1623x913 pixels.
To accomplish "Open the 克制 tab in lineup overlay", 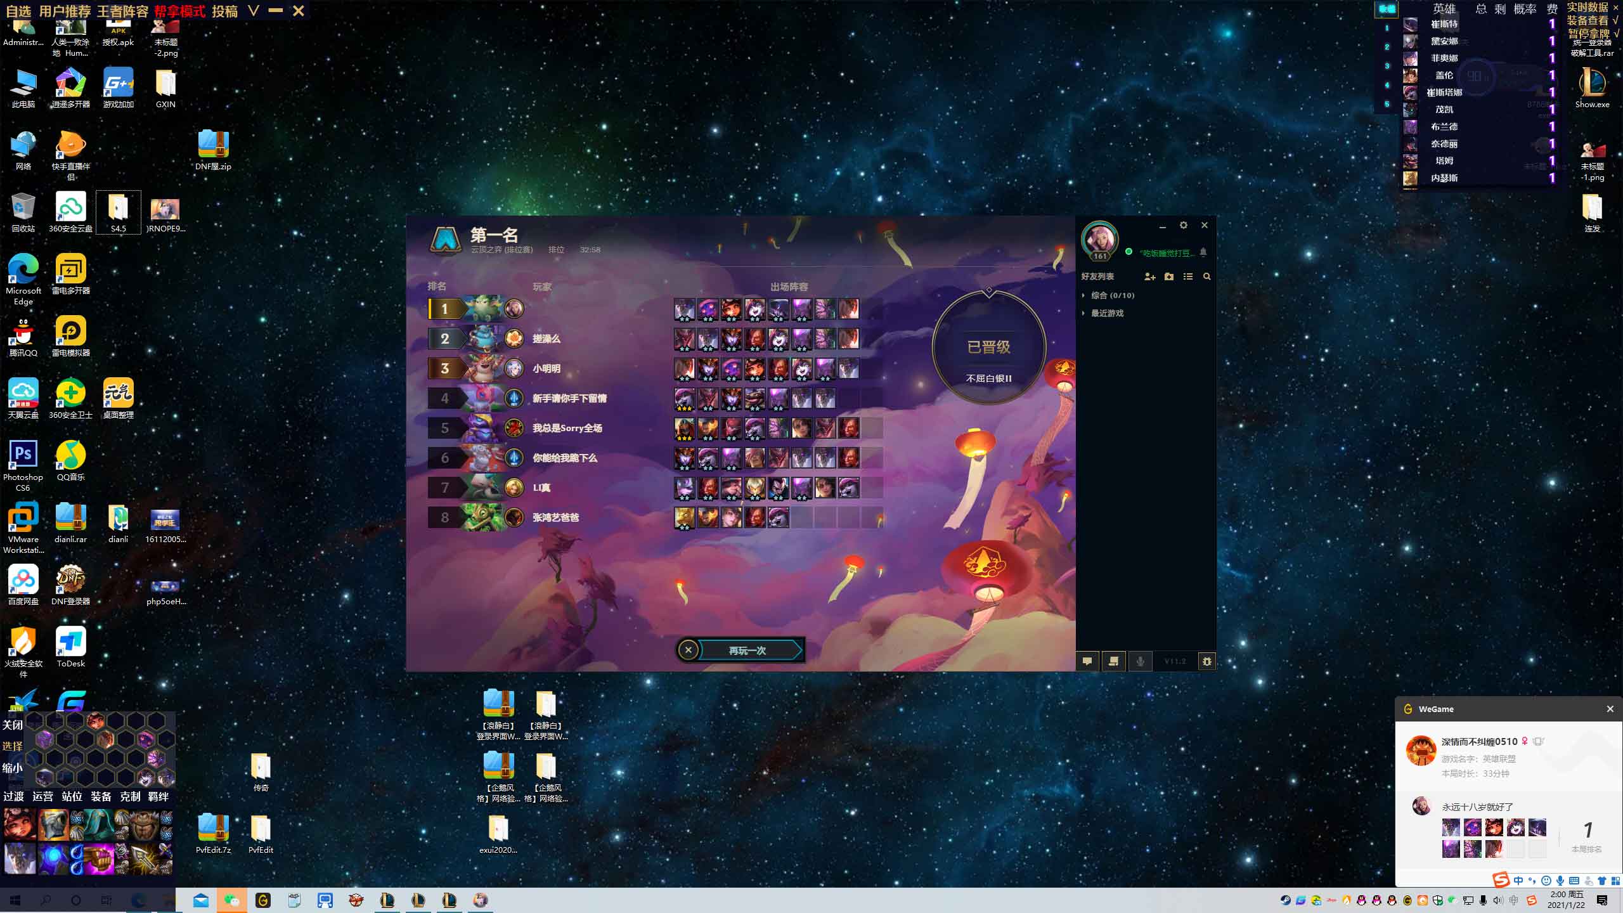I will click(x=130, y=796).
